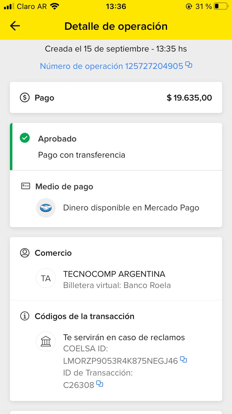Tap the green Aprobado checkmark icon

point(25,138)
